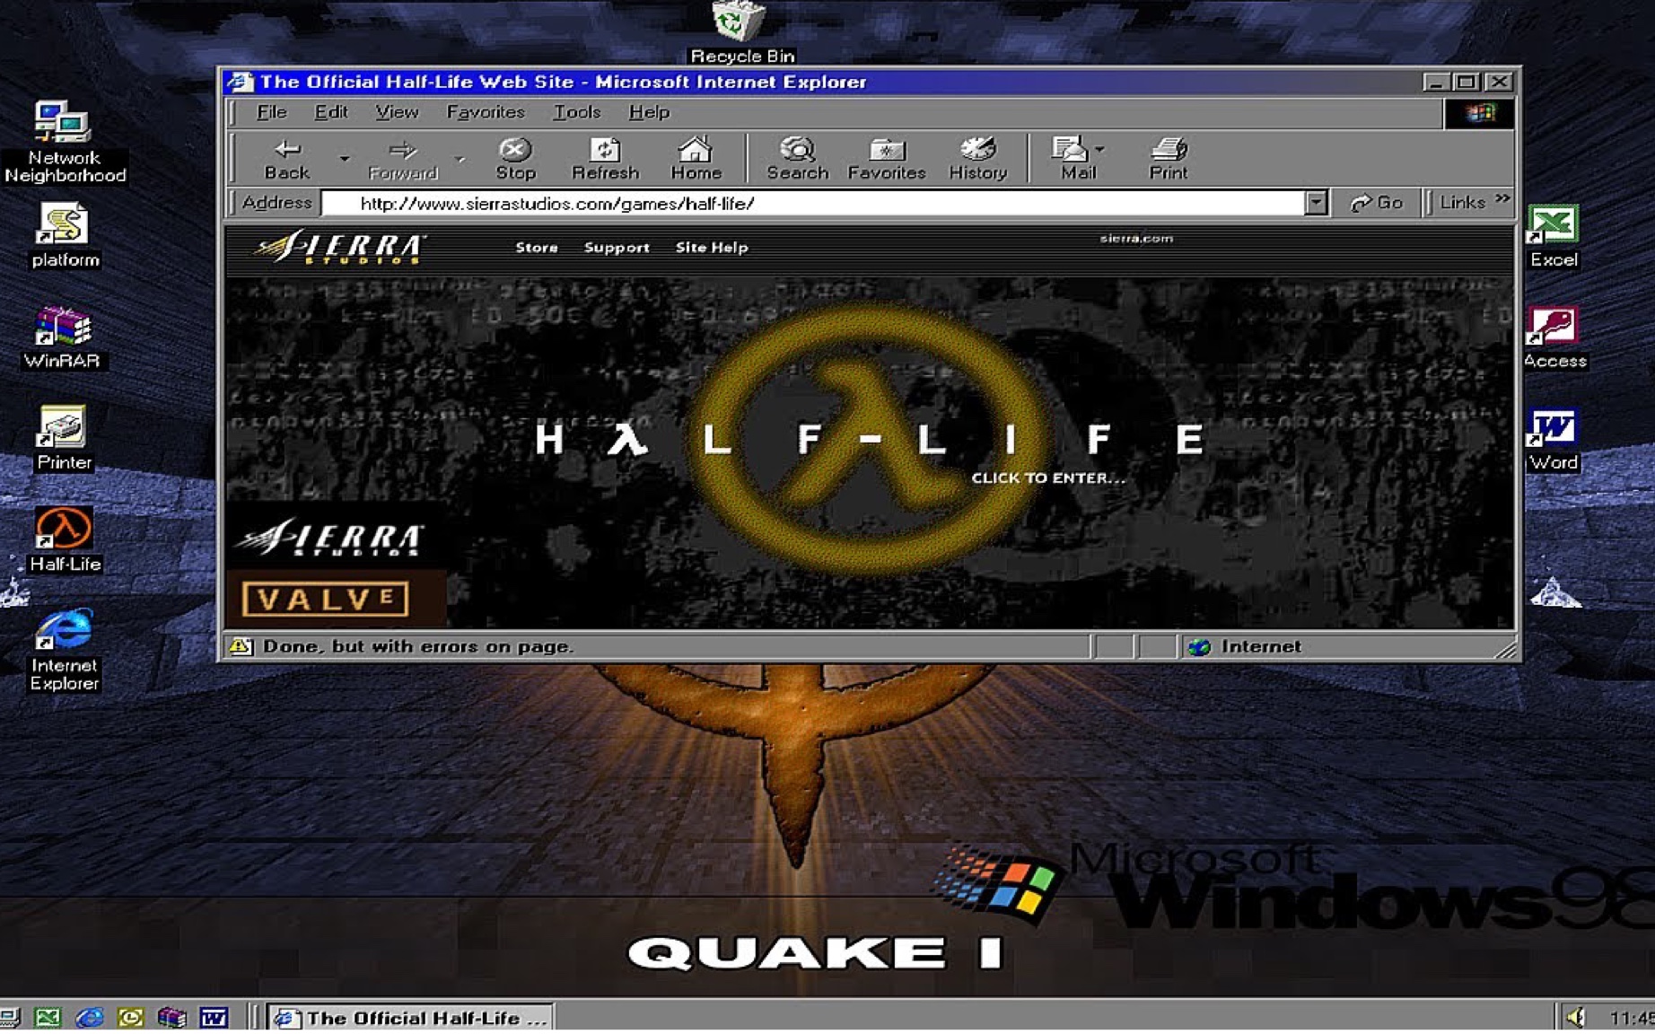Open the Back button history dropdown

point(344,159)
